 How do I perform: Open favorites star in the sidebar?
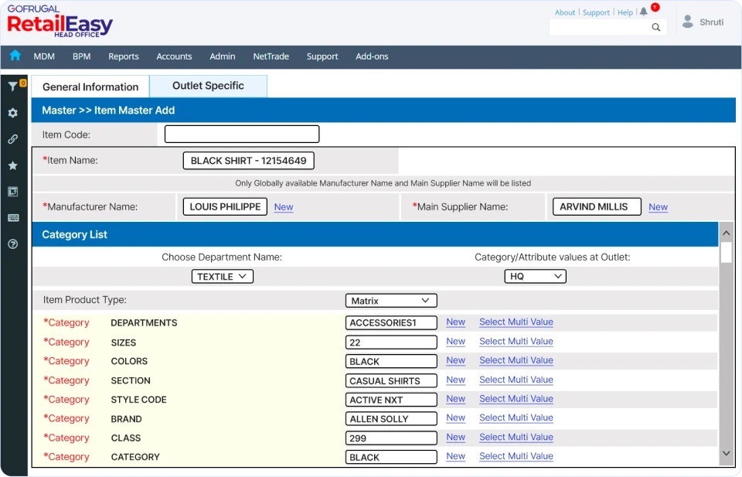click(14, 165)
